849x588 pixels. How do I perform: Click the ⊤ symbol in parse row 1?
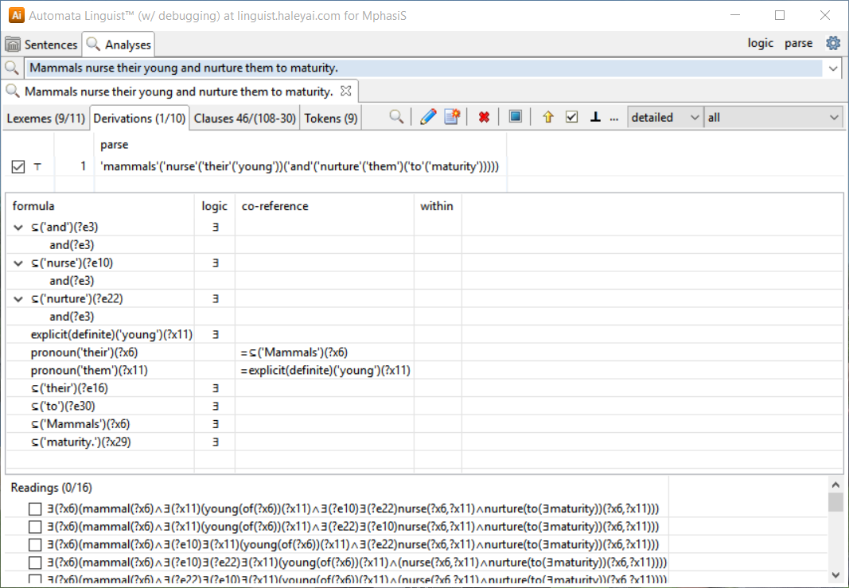pos(37,167)
